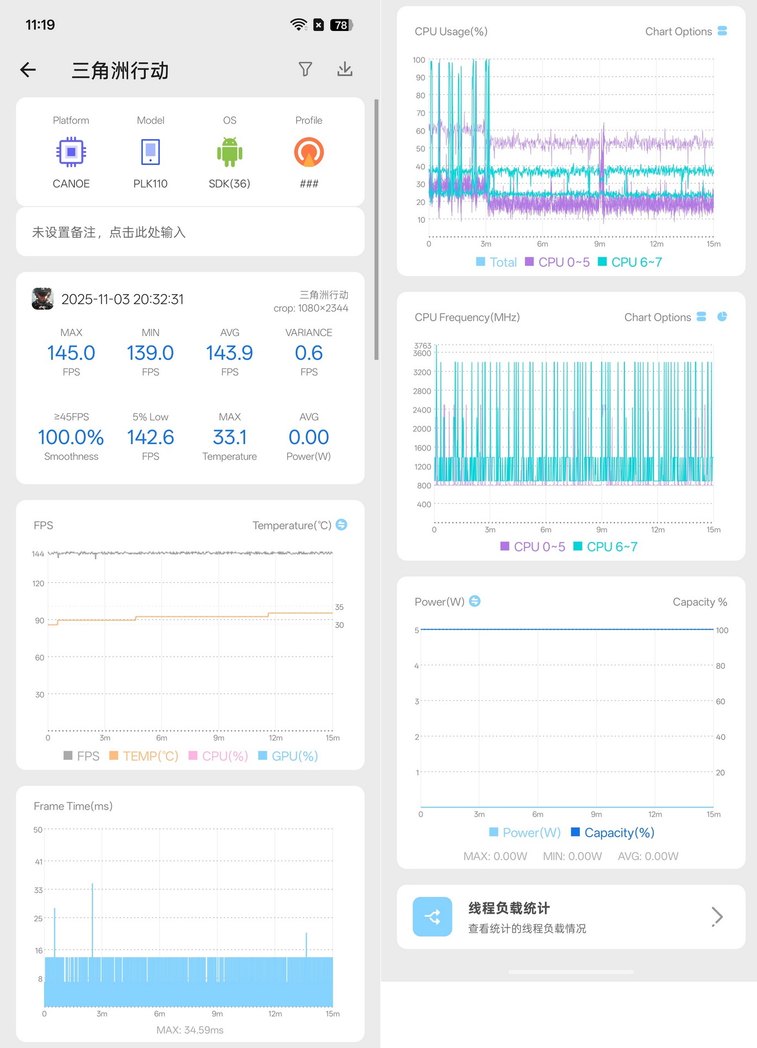Tap the orange Profile icon
This screenshot has height=1048, width=757.
[x=309, y=152]
